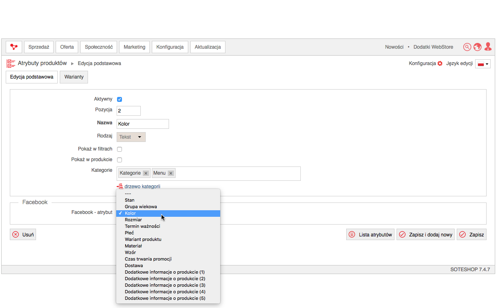
Task: Click the drzewo kategorii tree icon
Action: [119, 187]
